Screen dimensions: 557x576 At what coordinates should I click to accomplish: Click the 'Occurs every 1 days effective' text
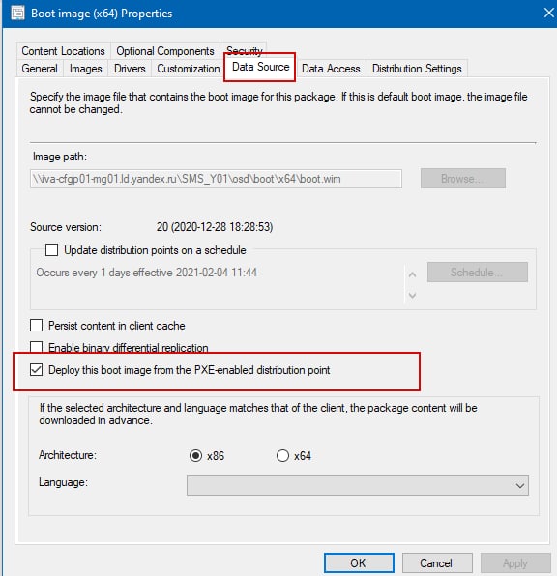tap(146, 273)
